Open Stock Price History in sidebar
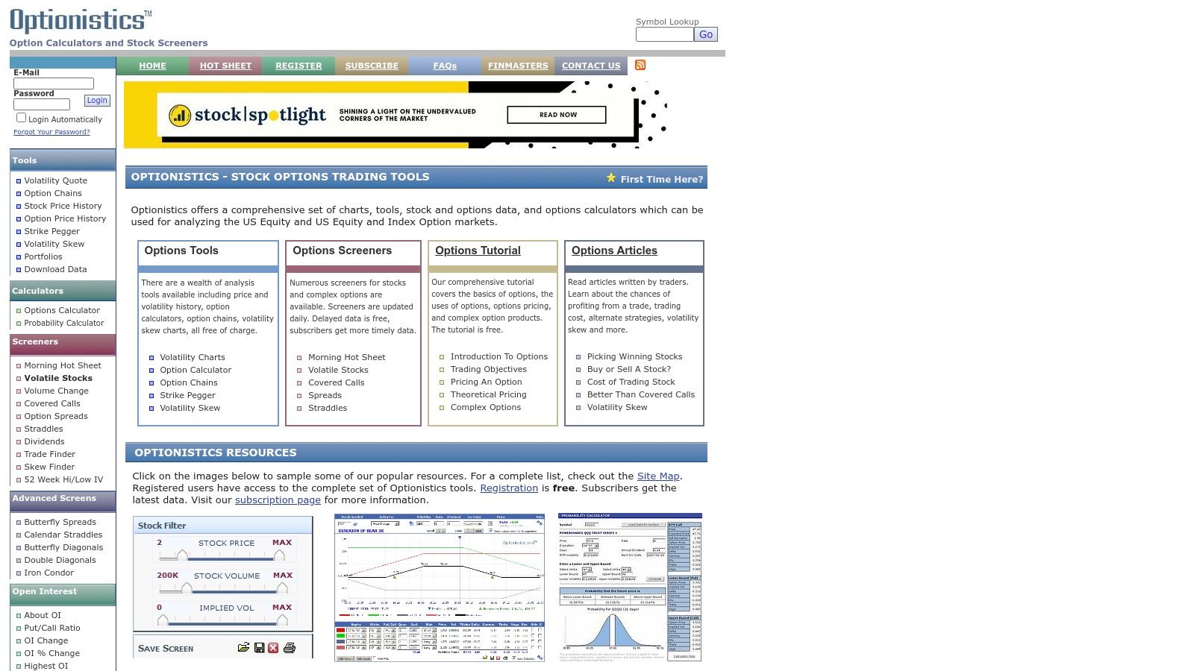 [x=63, y=206]
